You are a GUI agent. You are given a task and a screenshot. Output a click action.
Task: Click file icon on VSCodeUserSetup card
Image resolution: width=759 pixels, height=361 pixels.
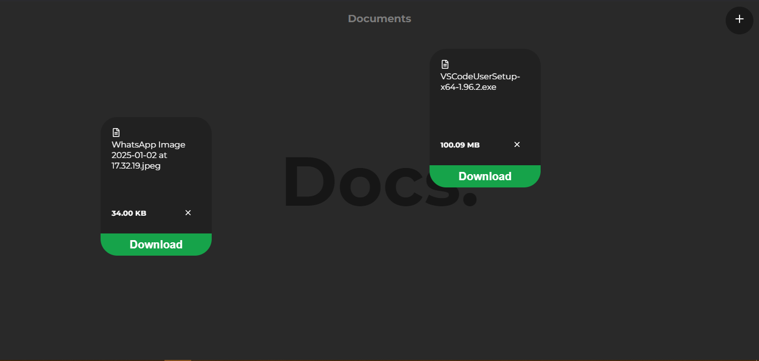tap(445, 64)
